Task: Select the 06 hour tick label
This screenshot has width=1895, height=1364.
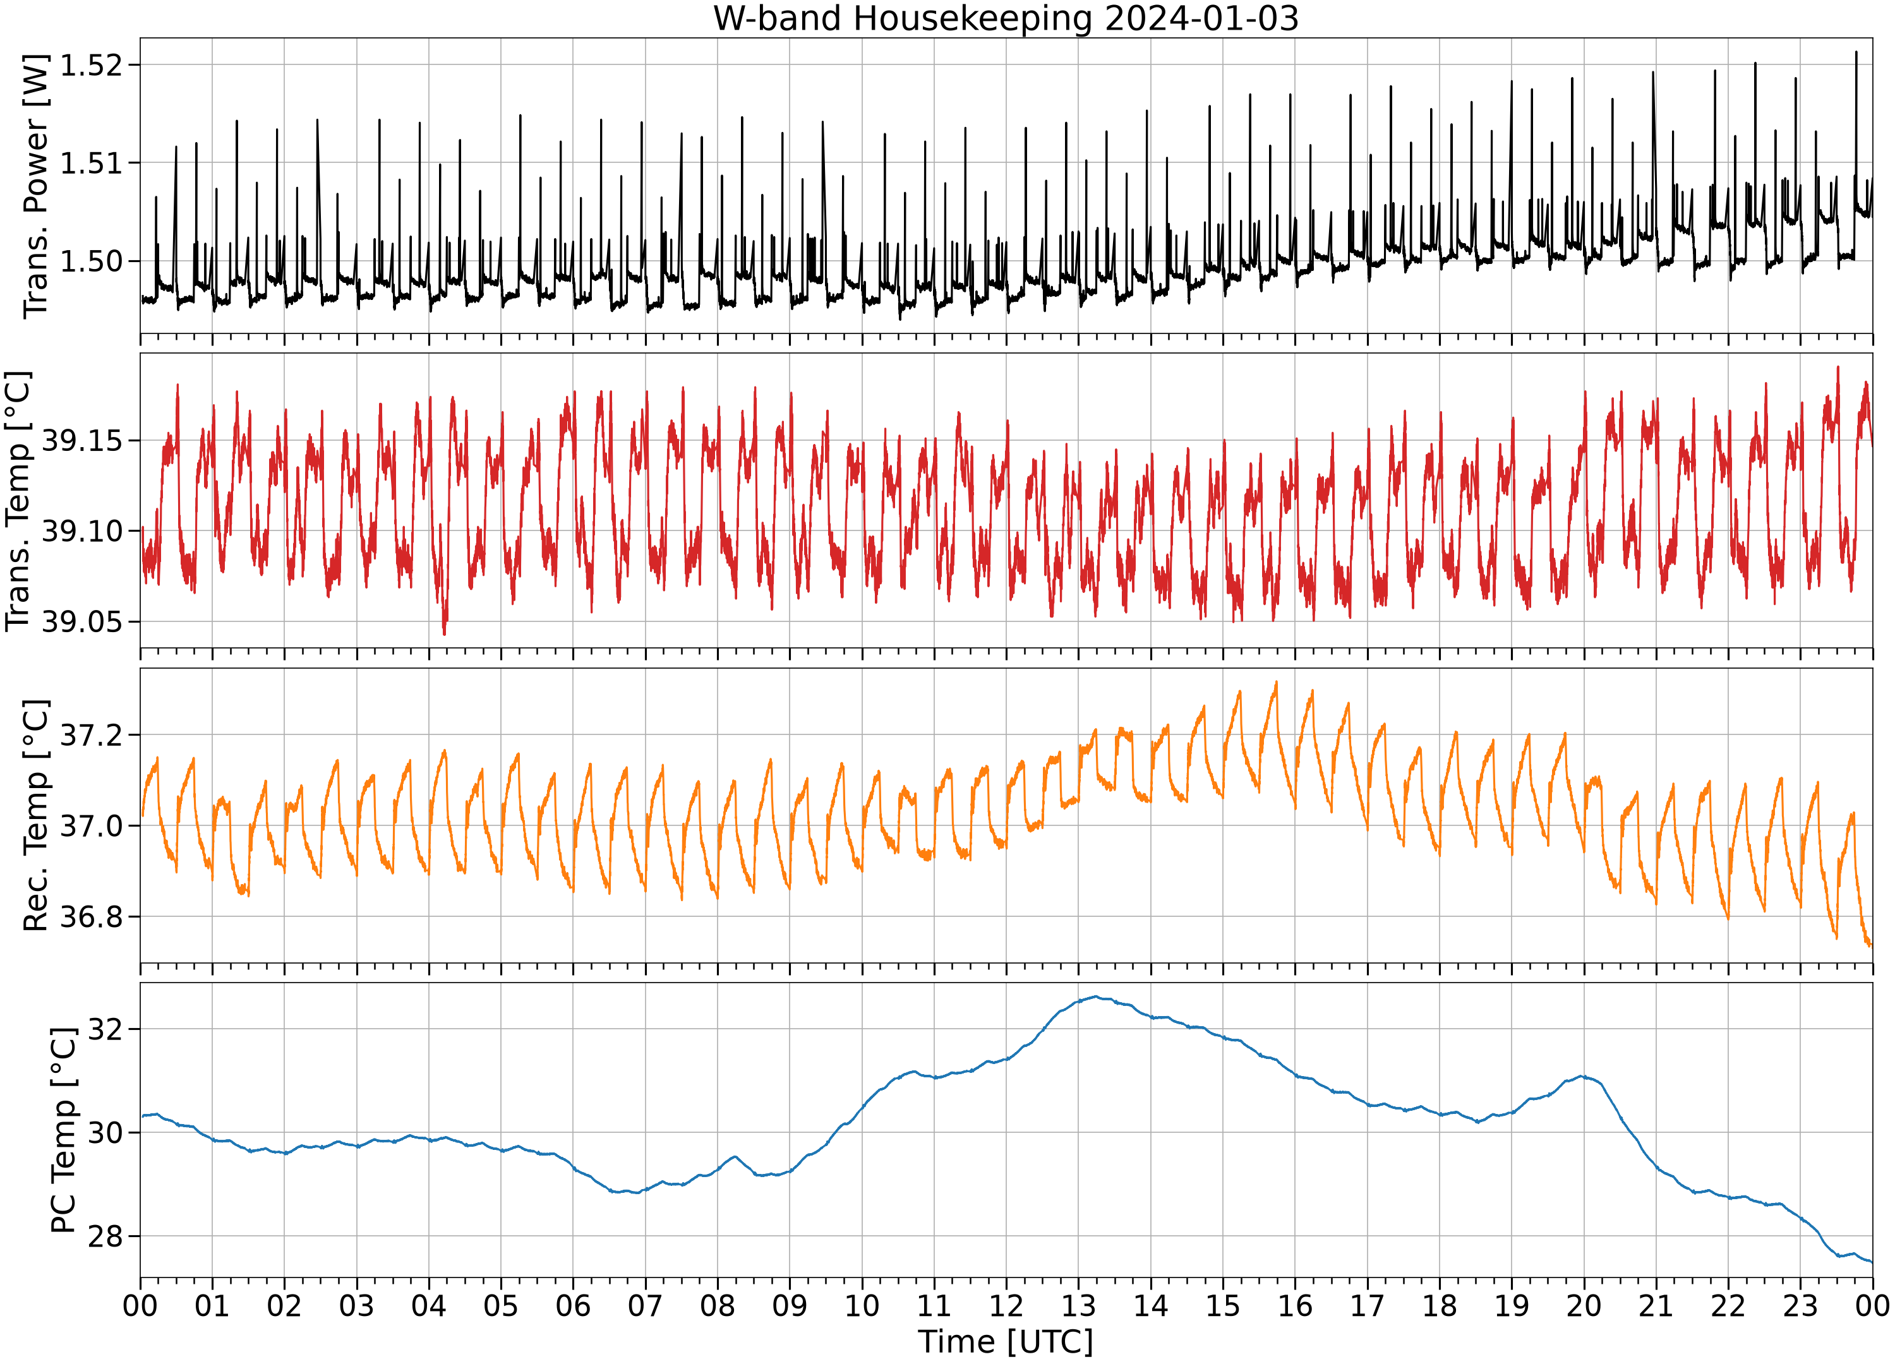Action: coord(572,1305)
